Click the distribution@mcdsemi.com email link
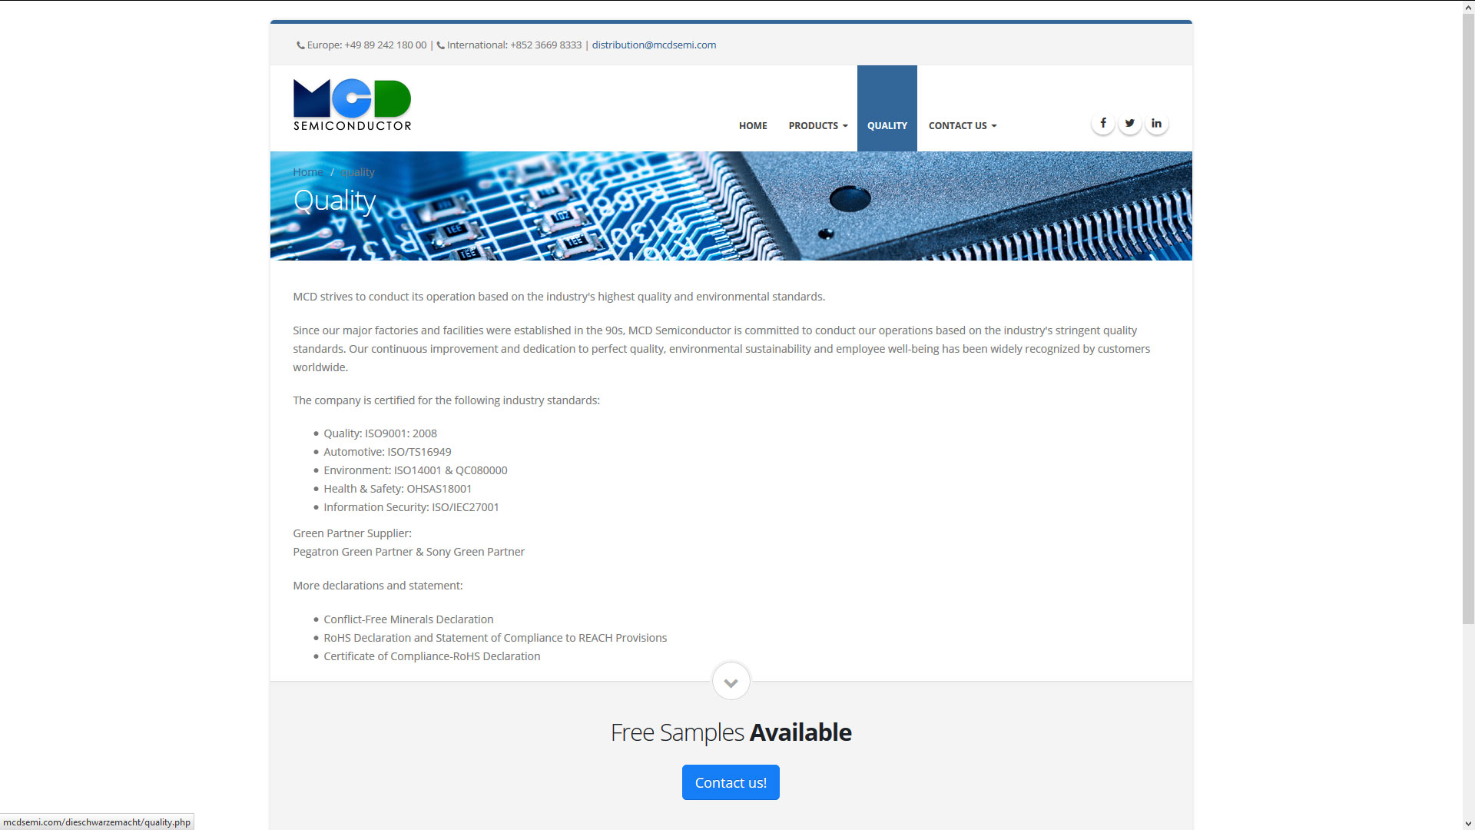The width and height of the screenshot is (1475, 830). click(x=654, y=45)
